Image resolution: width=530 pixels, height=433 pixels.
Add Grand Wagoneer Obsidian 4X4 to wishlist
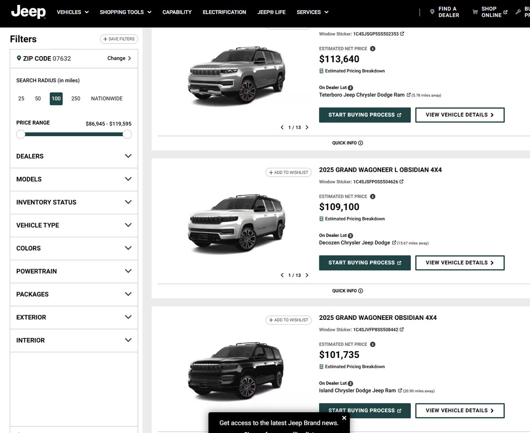(288, 320)
